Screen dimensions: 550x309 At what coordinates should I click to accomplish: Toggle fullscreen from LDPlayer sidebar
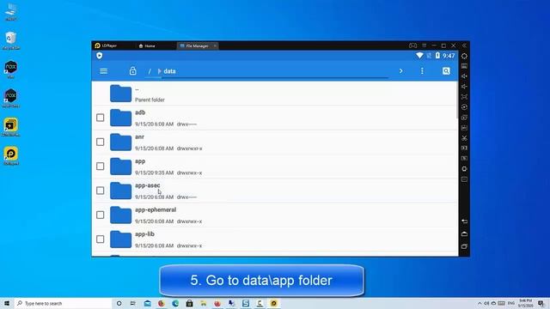pyautogui.click(x=464, y=96)
